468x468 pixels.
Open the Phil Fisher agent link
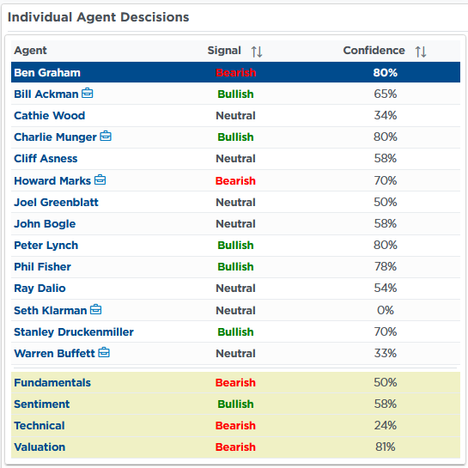pyautogui.click(x=42, y=267)
